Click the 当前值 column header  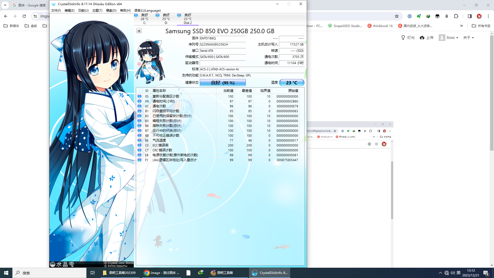[x=225, y=91]
